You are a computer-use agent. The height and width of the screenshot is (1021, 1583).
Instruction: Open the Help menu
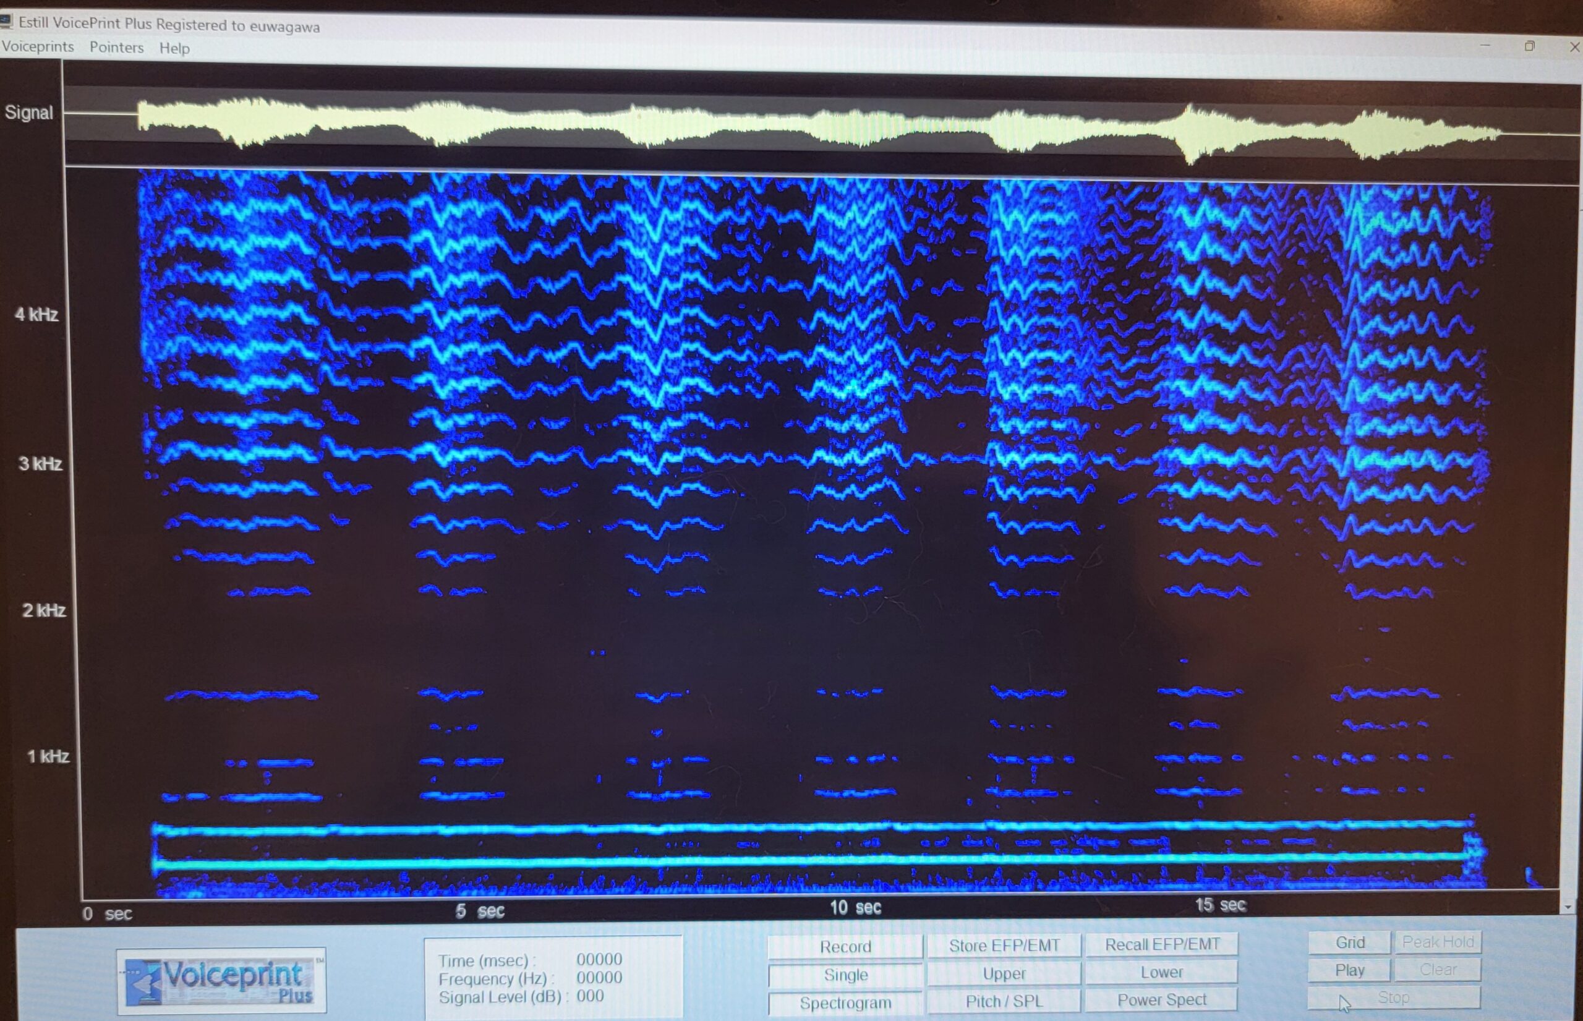[174, 48]
